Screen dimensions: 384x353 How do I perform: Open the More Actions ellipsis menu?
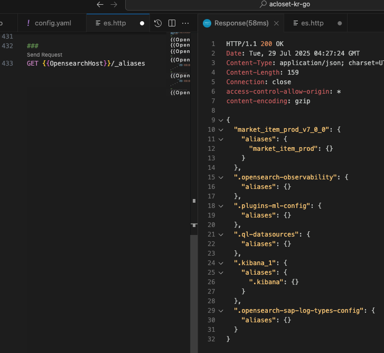[x=185, y=23]
